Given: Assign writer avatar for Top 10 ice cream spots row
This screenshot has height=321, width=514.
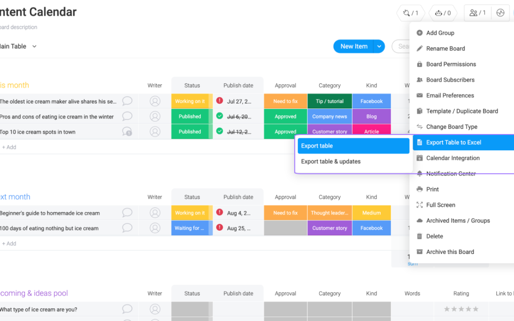Looking at the screenshot, I should coord(155,132).
